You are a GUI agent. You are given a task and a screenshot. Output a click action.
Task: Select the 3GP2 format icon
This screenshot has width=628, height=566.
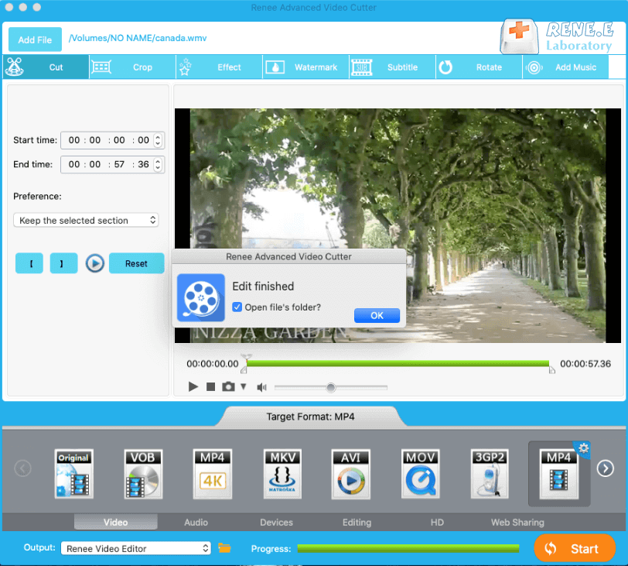tap(490, 474)
